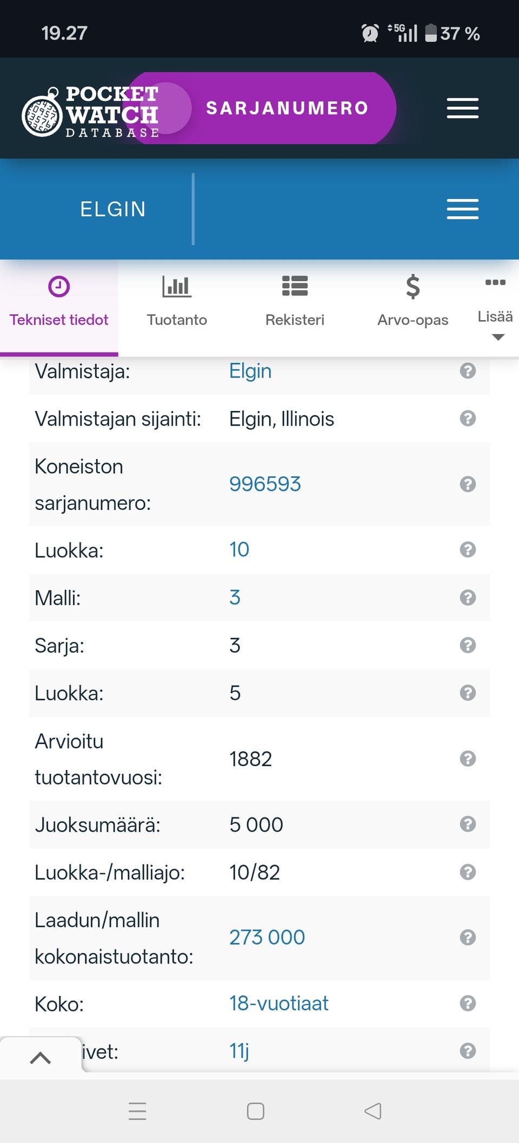Open the Arvo-opas tab
This screenshot has height=1143, width=519.
[413, 302]
